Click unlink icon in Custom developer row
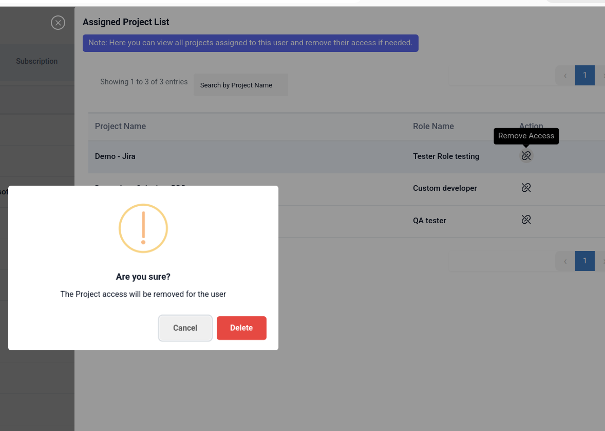This screenshot has height=431, width=605. click(526, 188)
